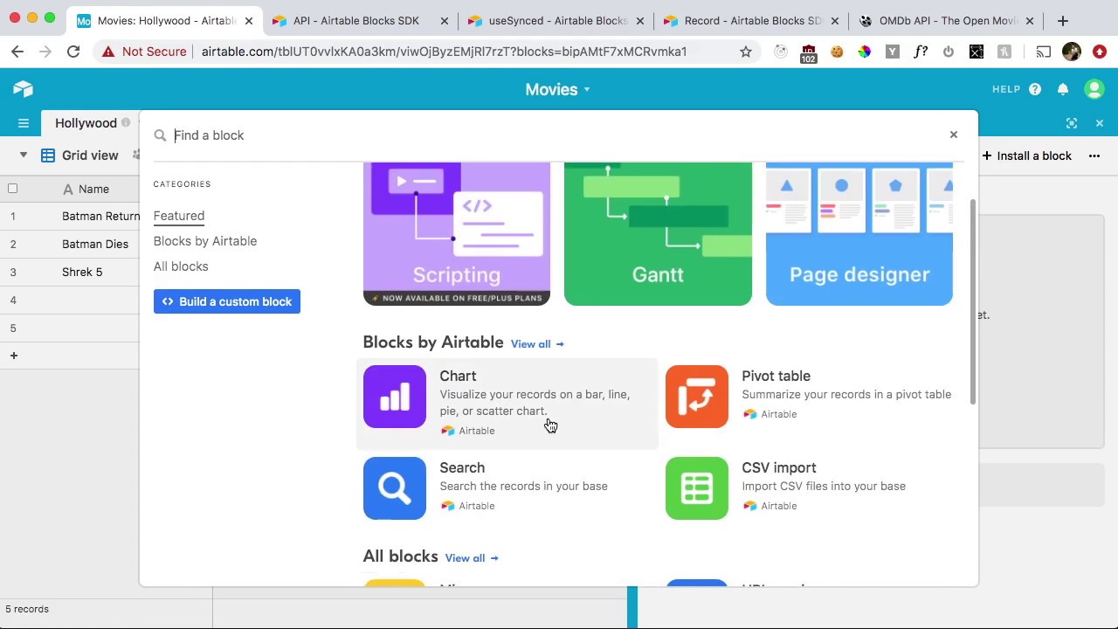Open the Chart block title
1118x629 pixels.
click(458, 376)
